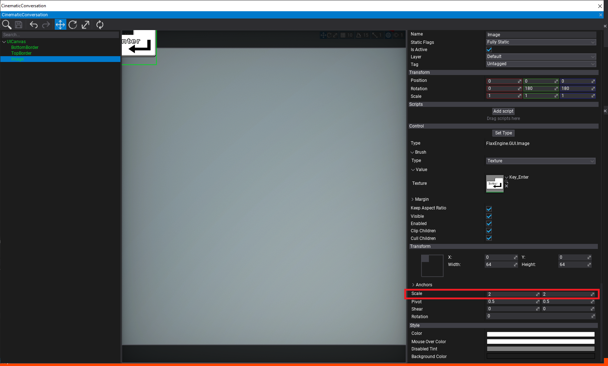
Task: Click the Key_Enter texture thumbnail
Action: click(x=495, y=184)
